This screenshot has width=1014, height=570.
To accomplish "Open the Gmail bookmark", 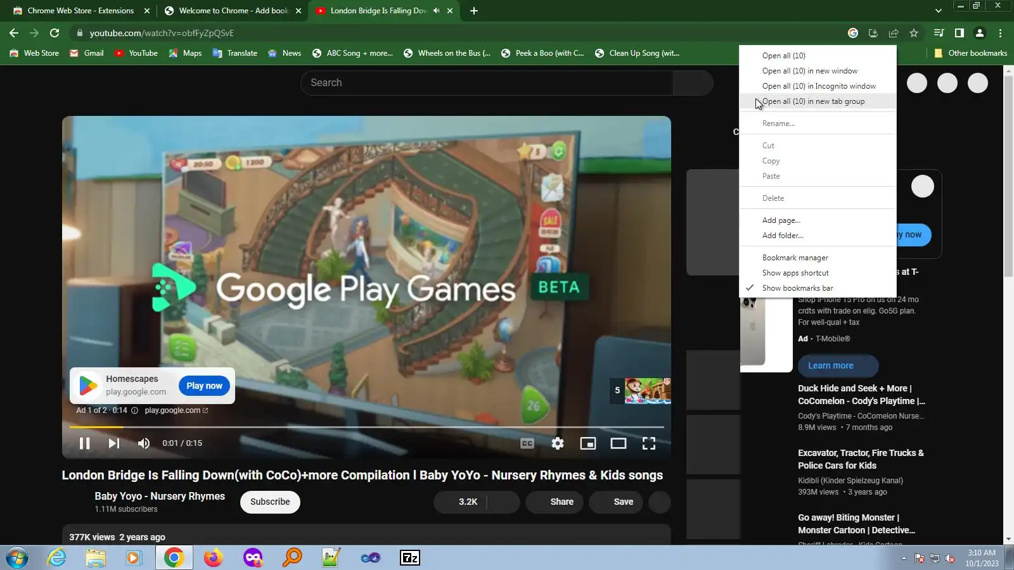I will (87, 53).
